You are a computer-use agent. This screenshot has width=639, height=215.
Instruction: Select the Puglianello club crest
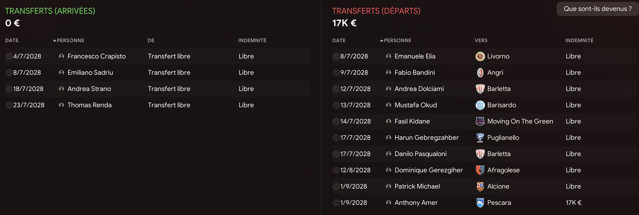(480, 138)
